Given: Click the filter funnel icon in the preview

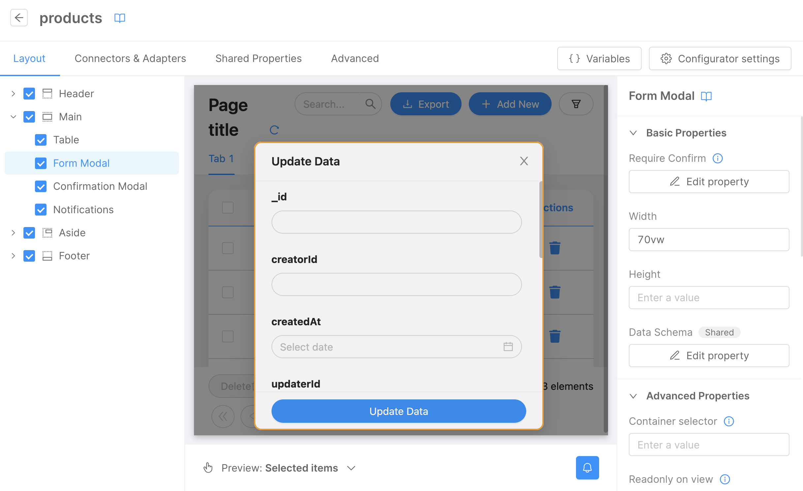Looking at the screenshot, I should (x=575, y=104).
